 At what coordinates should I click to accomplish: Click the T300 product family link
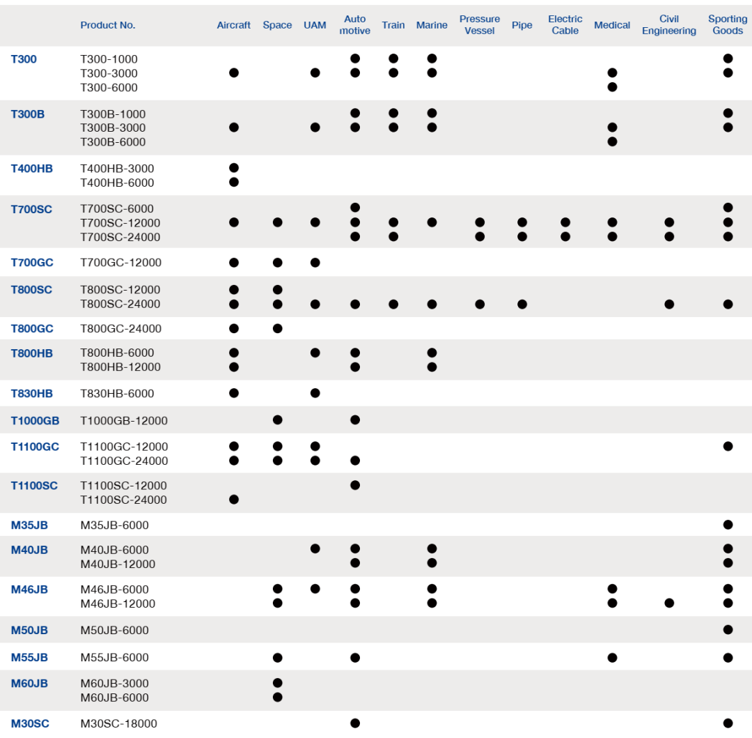point(24,59)
